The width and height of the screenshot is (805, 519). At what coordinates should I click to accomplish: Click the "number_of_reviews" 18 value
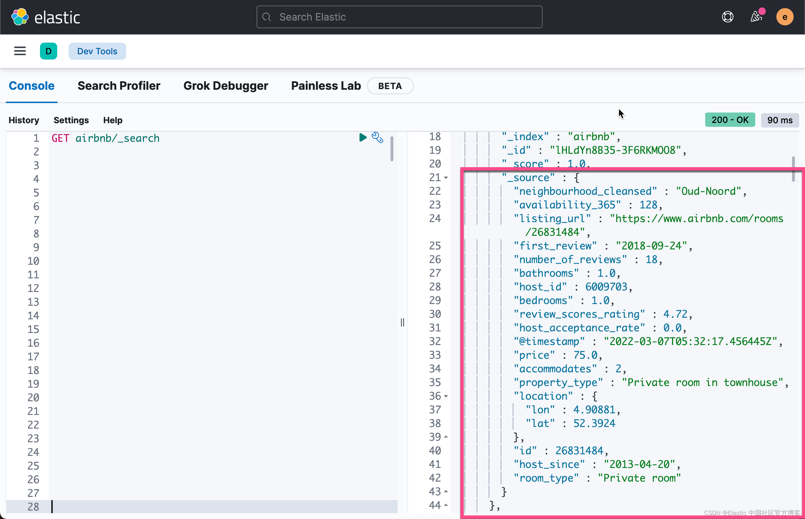tap(651, 259)
